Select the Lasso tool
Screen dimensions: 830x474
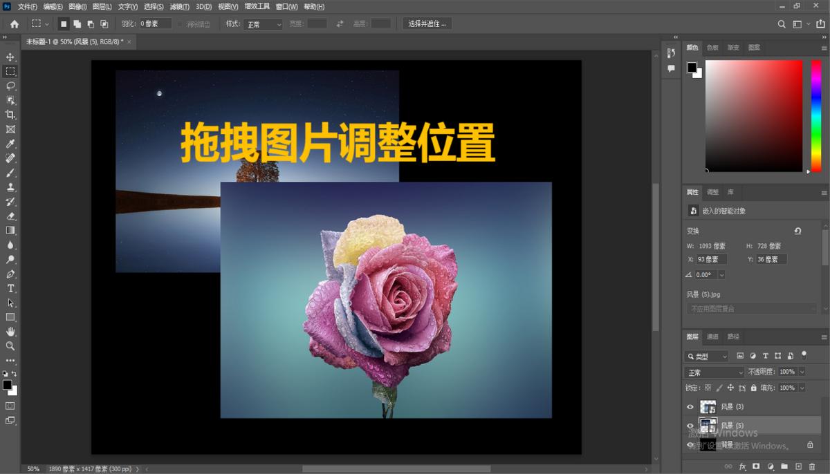[x=10, y=86]
